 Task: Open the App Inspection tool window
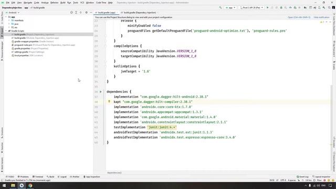(92, 177)
